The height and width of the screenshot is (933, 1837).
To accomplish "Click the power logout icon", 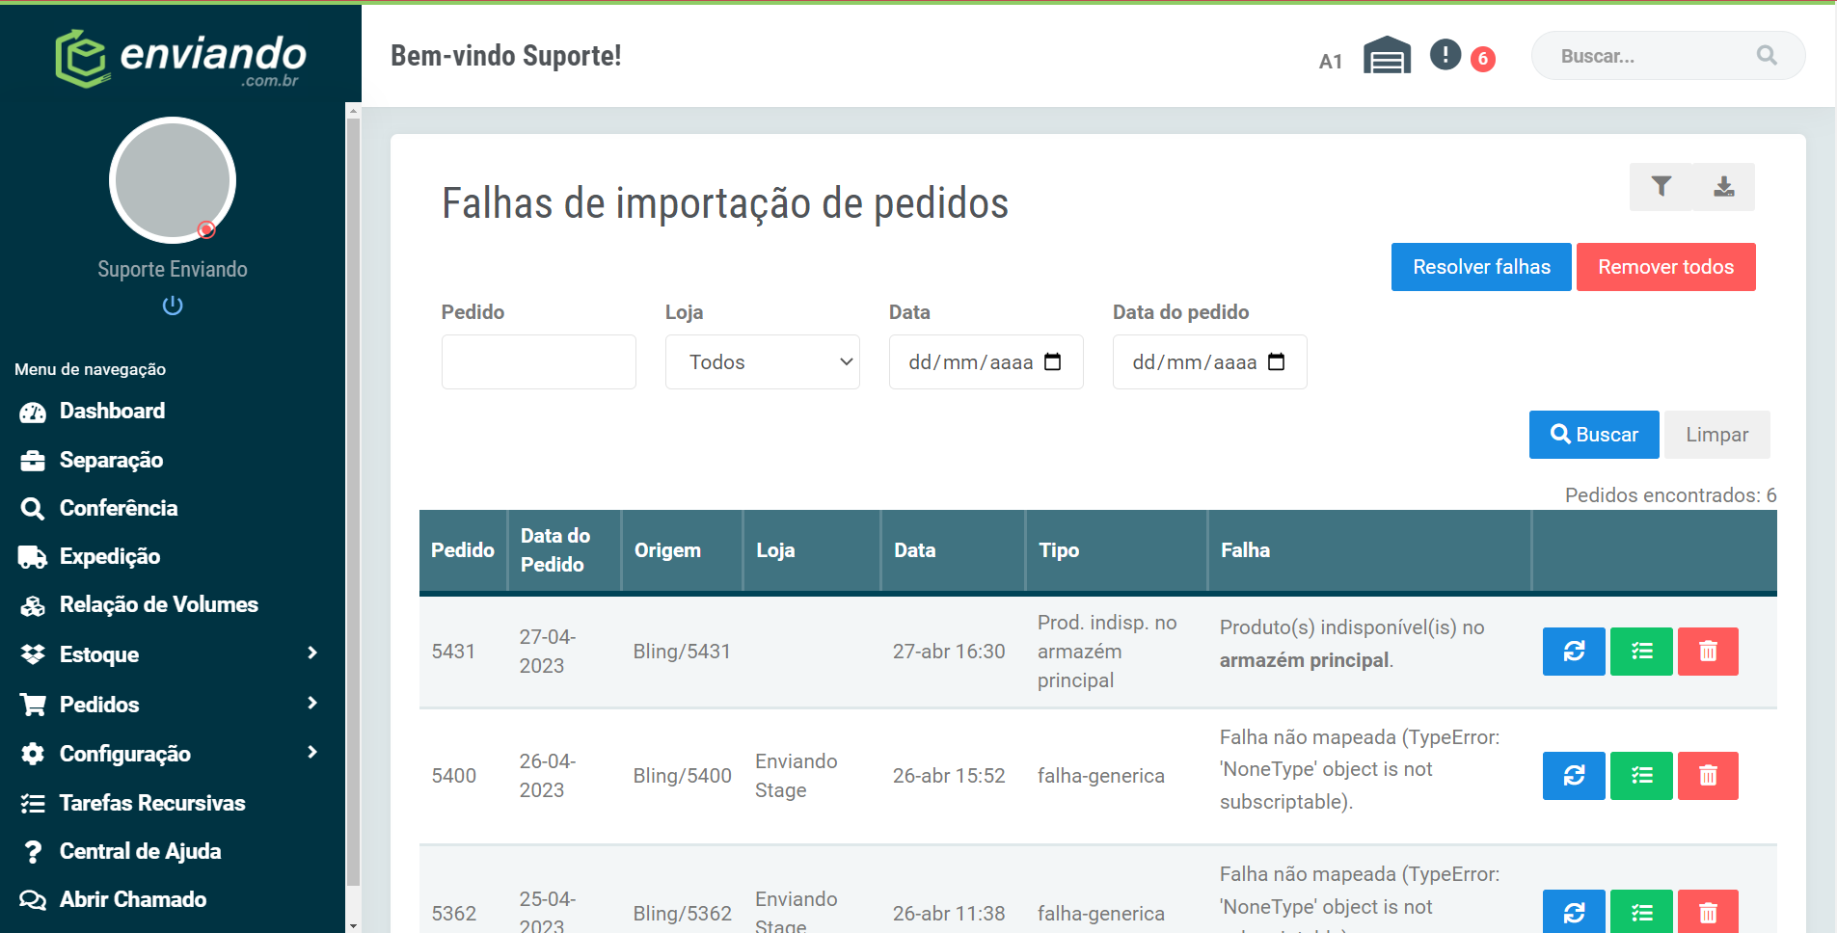I will (173, 306).
